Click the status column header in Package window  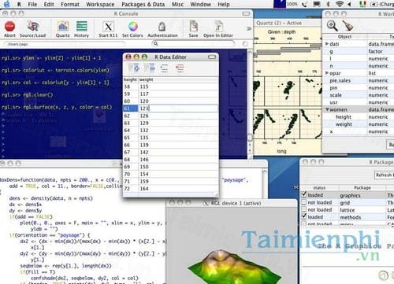(x=319, y=187)
